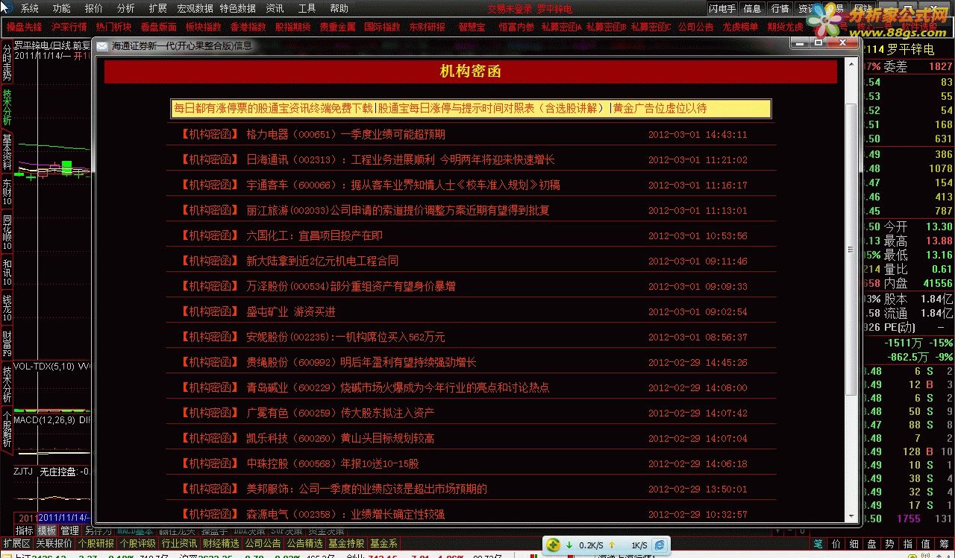Open the 报价 menu

(94, 8)
